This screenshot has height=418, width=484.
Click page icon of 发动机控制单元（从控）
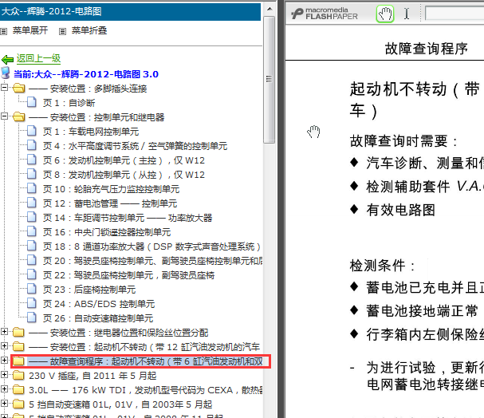[x=31, y=174]
